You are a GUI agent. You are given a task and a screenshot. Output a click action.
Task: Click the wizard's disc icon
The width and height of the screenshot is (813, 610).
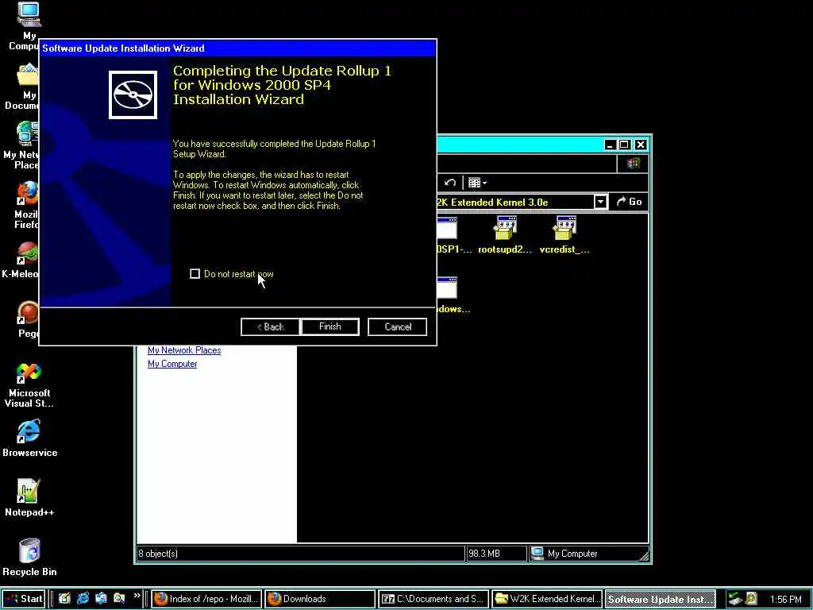pyautogui.click(x=133, y=95)
